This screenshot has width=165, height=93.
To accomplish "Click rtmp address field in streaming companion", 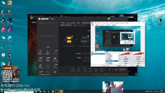I will (x=86, y=53).
